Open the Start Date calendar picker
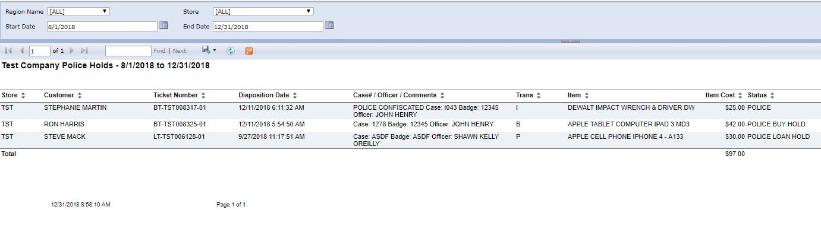The image size is (821, 232). coord(163,26)
